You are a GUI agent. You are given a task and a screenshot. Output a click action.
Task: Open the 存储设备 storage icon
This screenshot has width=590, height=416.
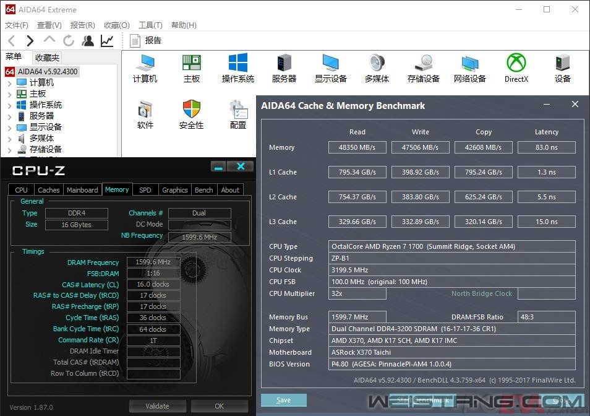tap(423, 67)
